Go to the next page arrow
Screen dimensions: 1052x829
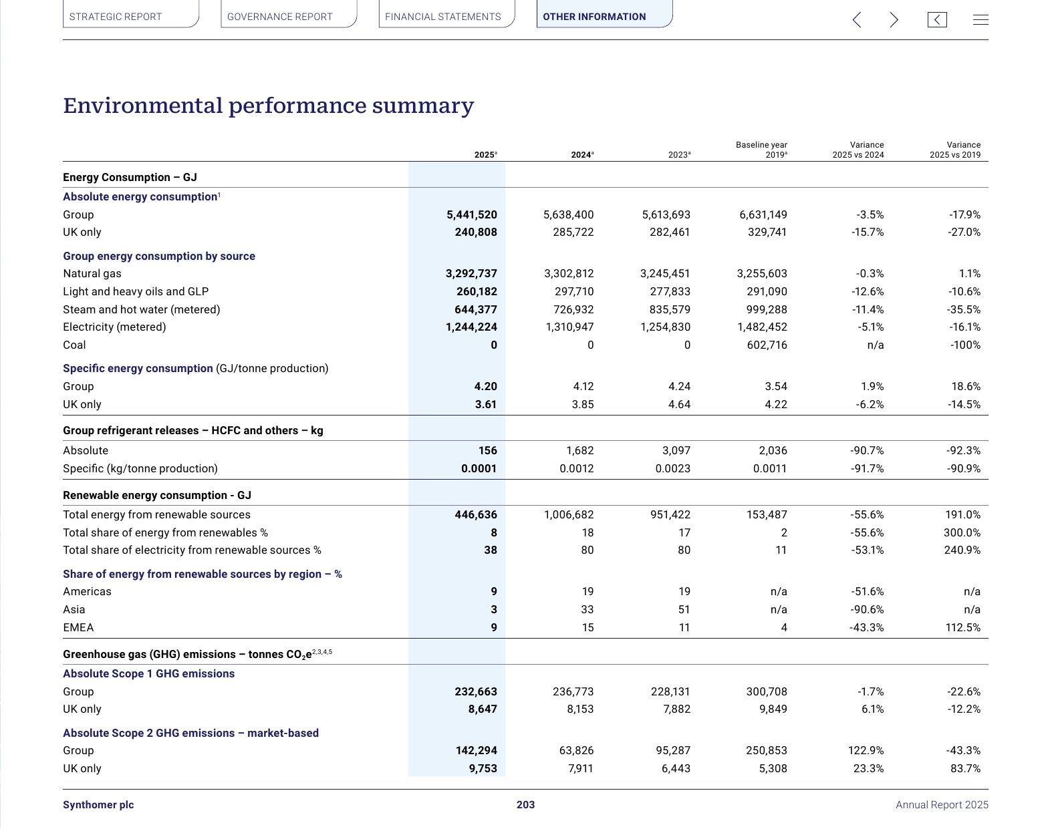pyautogui.click(x=894, y=19)
